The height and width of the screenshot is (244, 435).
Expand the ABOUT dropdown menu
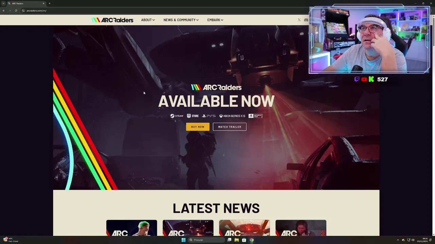click(x=148, y=20)
